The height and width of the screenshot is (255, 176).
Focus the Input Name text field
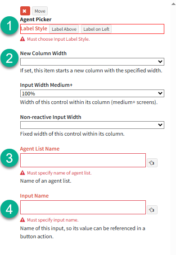click(x=83, y=208)
